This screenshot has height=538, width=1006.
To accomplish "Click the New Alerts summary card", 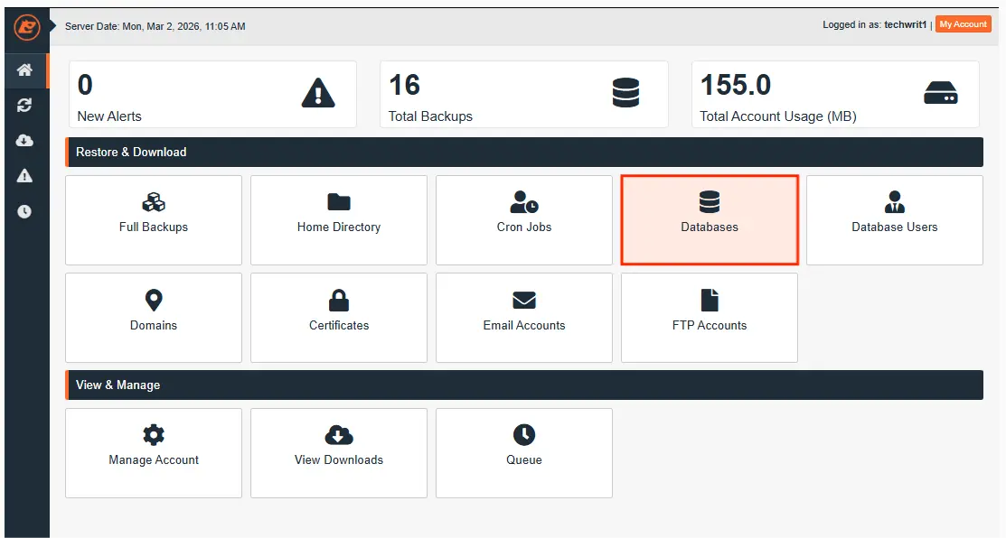I will point(212,95).
